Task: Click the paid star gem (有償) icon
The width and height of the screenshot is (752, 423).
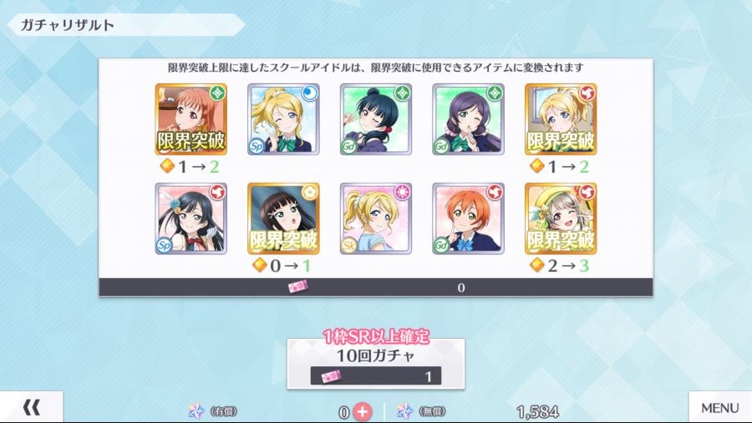Action: click(x=196, y=411)
